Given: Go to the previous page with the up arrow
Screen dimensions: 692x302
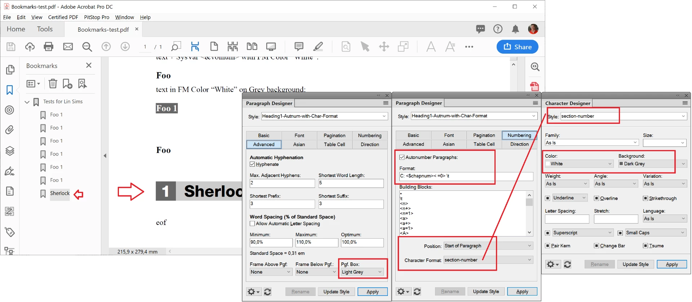Looking at the screenshot, I should pos(106,47).
